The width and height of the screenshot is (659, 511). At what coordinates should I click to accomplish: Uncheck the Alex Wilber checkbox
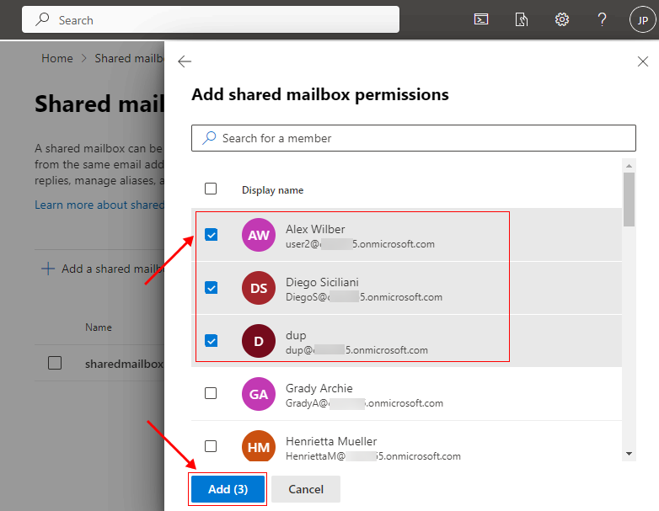coord(212,235)
